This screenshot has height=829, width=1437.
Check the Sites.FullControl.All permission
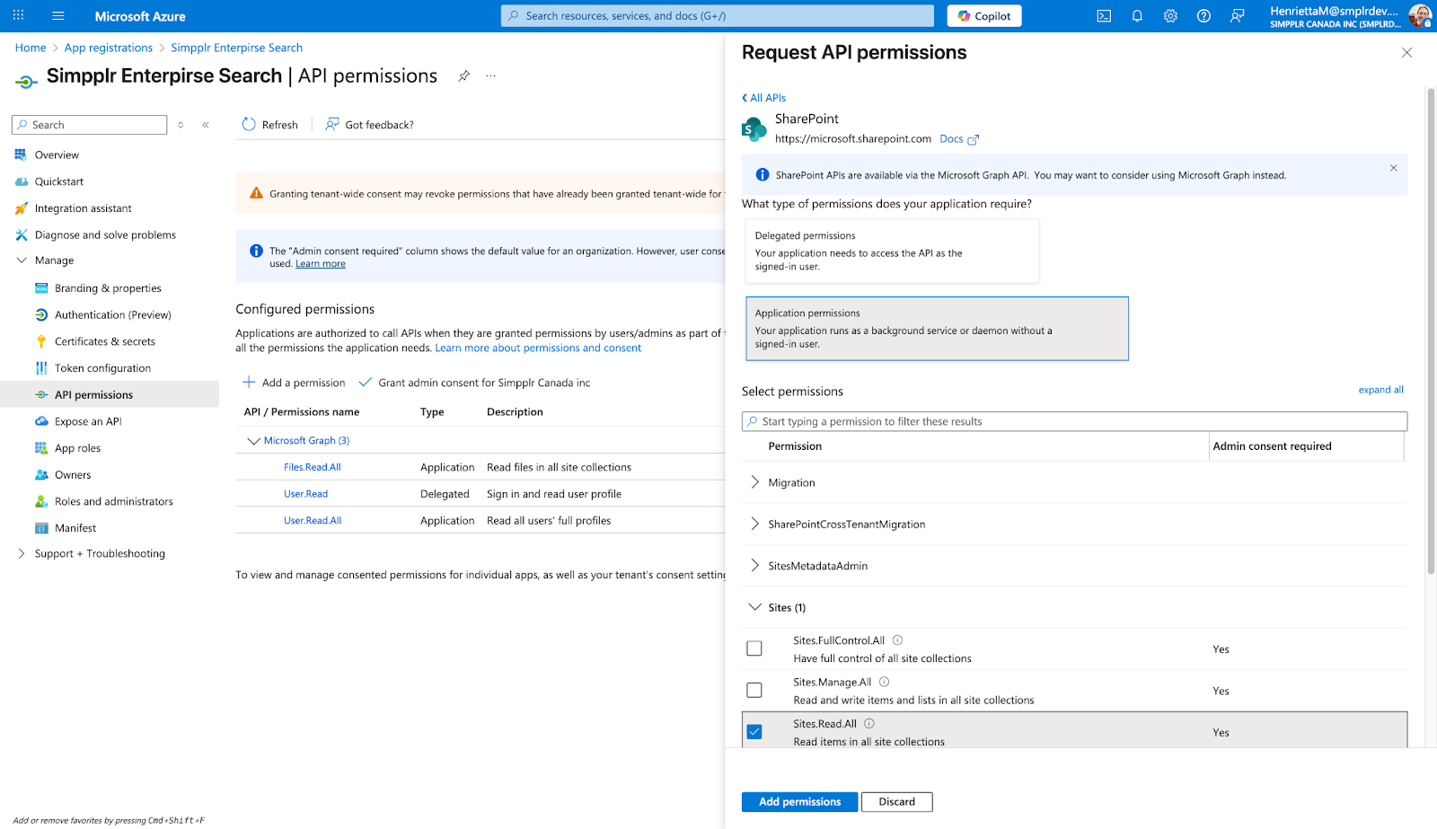[x=754, y=648]
